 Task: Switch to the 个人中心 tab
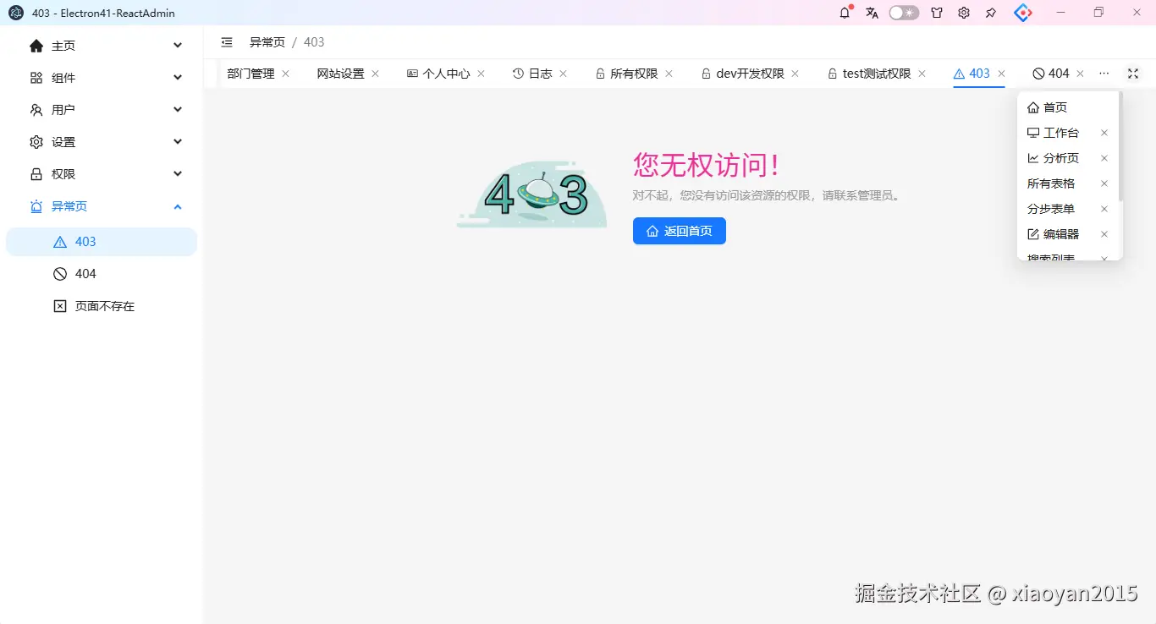pyautogui.click(x=438, y=74)
